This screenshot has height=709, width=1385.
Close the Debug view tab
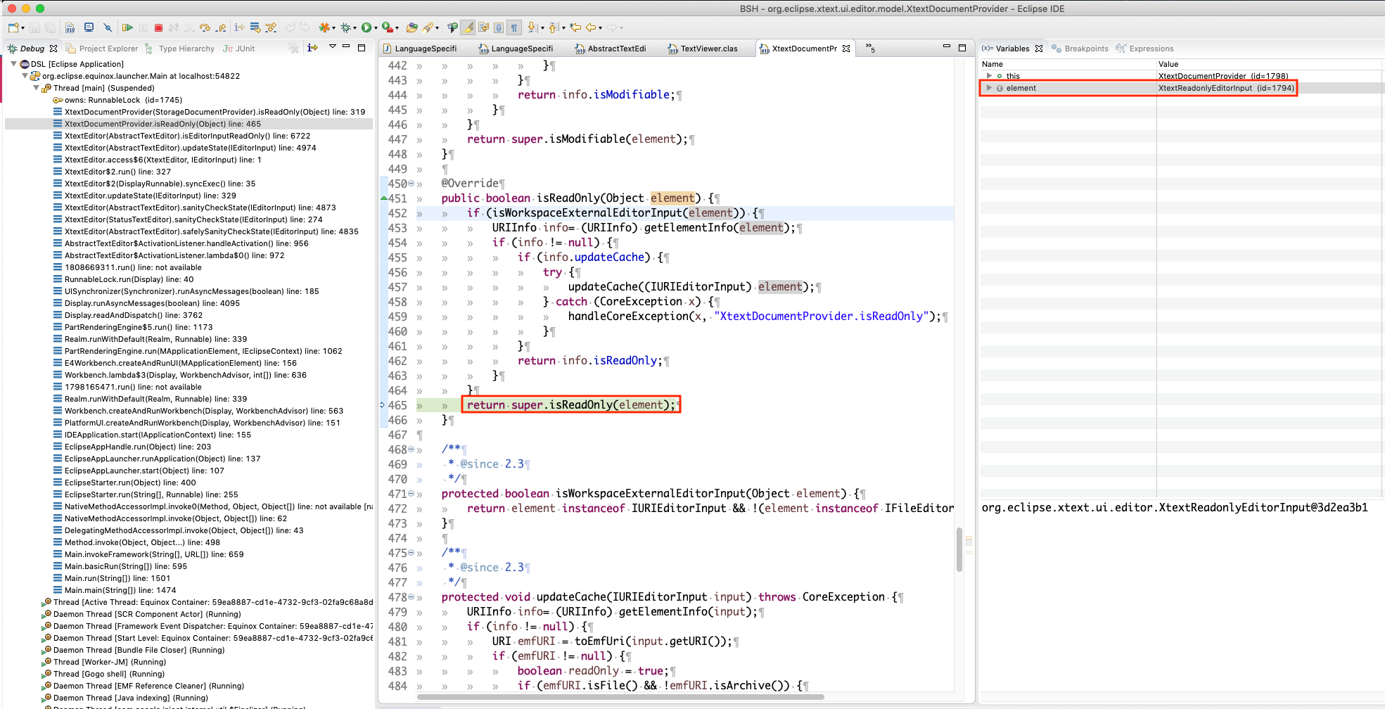tap(53, 49)
